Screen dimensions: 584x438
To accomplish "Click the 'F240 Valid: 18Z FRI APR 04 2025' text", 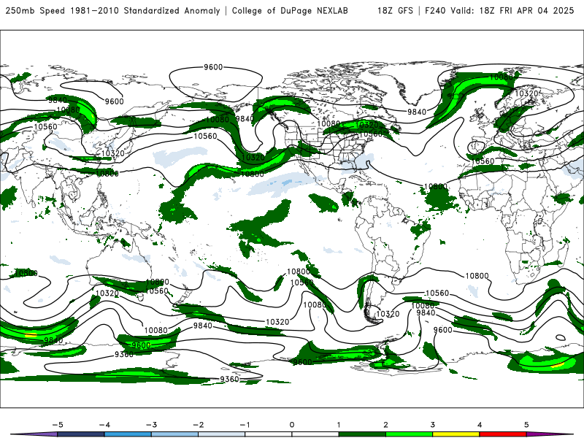I will [x=499, y=11].
